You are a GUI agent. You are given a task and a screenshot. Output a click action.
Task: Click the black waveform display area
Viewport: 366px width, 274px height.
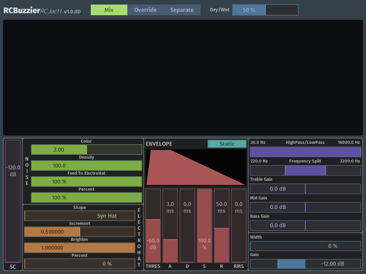(183, 78)
